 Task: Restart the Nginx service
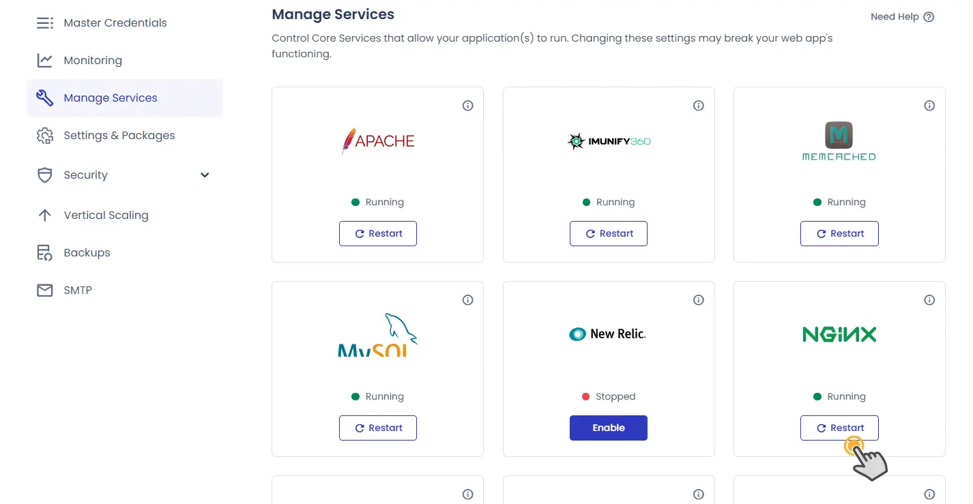(839, 428)
